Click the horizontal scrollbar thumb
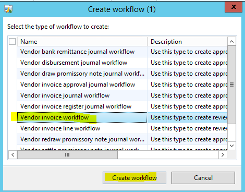The image size is (245, 192). [67, 154]
